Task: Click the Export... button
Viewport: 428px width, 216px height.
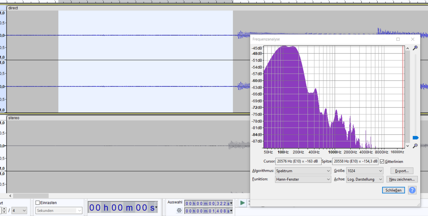Action: [x=402, y=171]
